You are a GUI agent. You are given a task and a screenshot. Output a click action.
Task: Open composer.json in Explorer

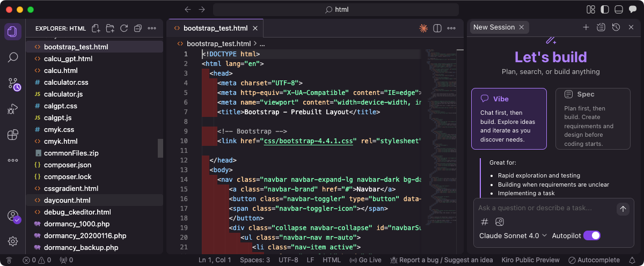[68, 165]
